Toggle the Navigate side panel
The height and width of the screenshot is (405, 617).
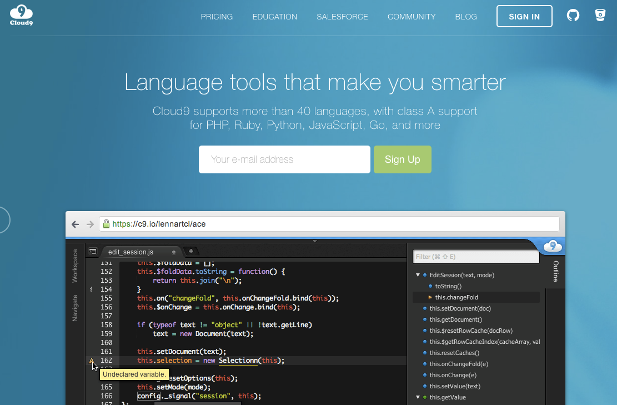click(75, 308)
